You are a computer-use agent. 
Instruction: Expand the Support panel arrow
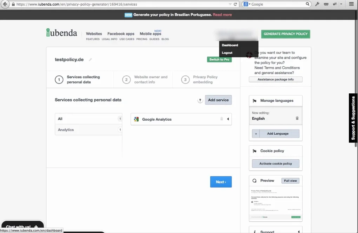click(x=299, y=231)
